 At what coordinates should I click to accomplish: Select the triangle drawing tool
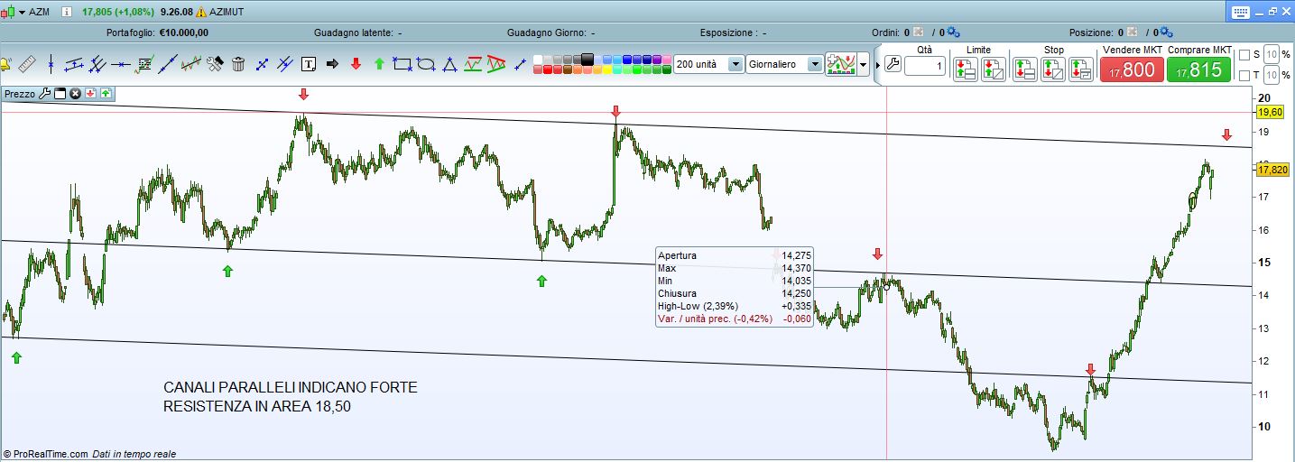pos(449,64)
